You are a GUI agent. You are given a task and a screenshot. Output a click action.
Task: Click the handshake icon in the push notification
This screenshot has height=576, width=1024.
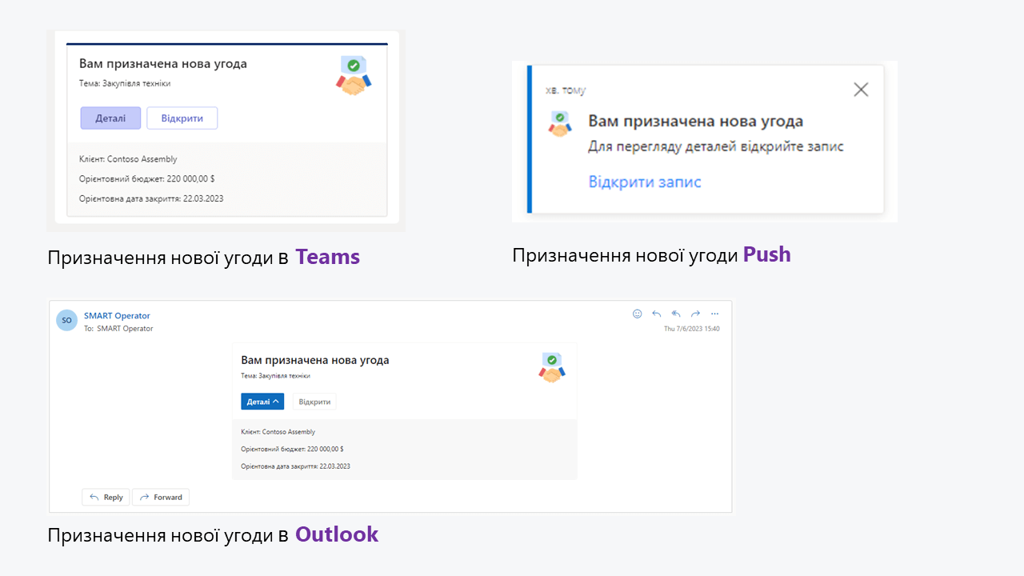click(x=560, y=123)
